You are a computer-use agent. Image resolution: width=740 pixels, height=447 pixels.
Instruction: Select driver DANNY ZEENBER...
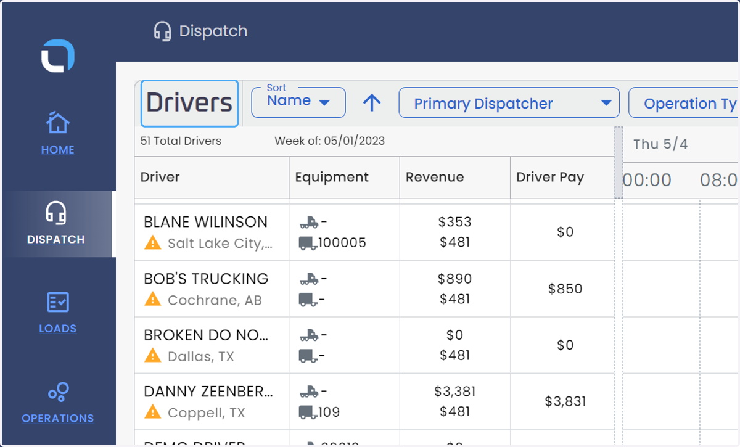click(x=208, y=392)
